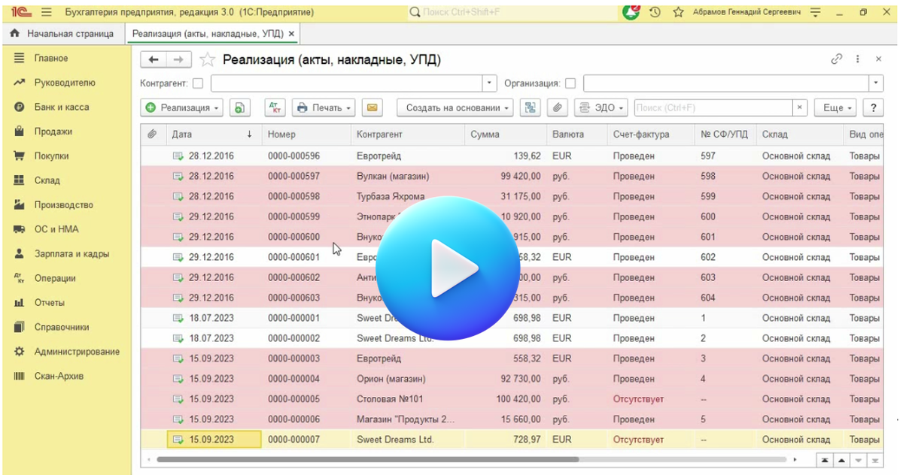Open the history clock icon
The width and height of the screenshot is (903, 475).
click(x=655, y=12)
